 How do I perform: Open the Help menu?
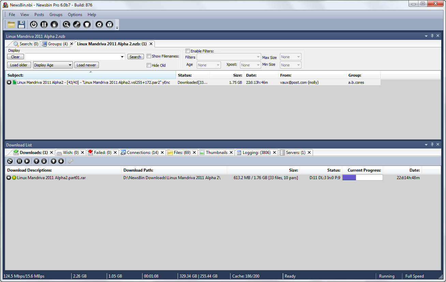click(92, 15)
